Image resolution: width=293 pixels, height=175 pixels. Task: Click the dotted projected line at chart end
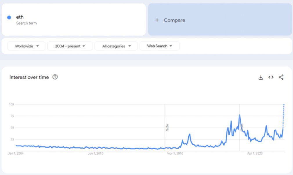(284, 116)
